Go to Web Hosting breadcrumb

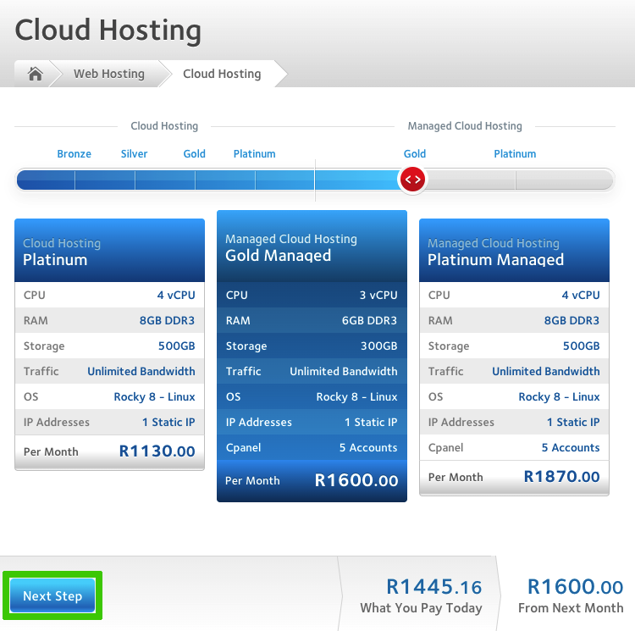coord(108,74)
